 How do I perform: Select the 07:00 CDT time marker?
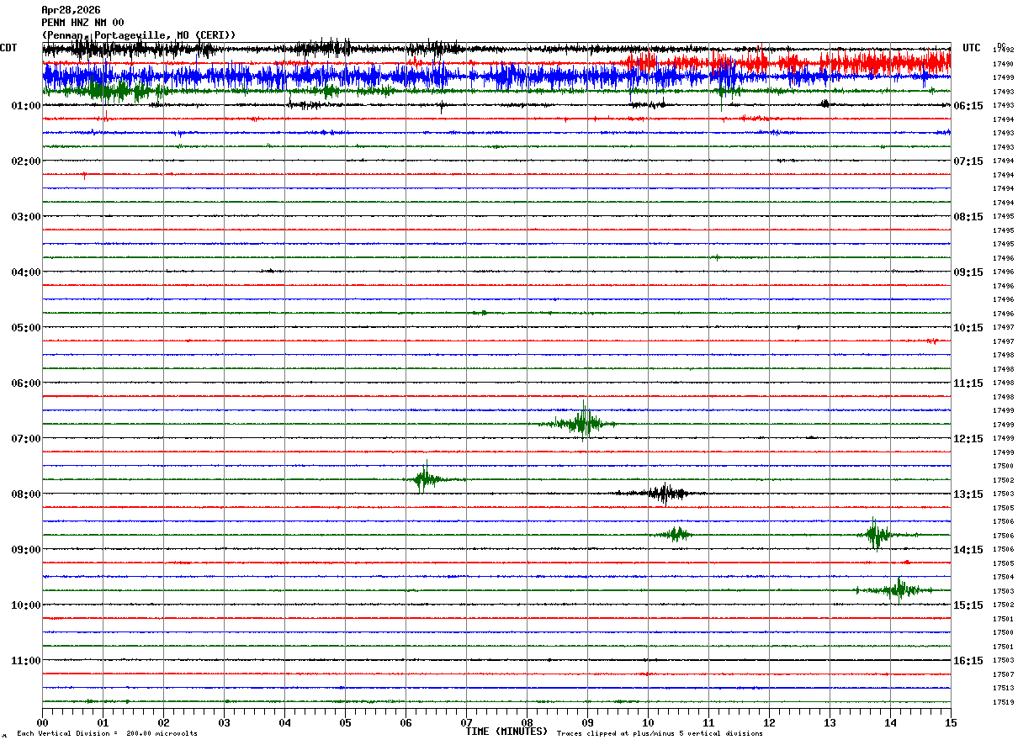(26, 439)
